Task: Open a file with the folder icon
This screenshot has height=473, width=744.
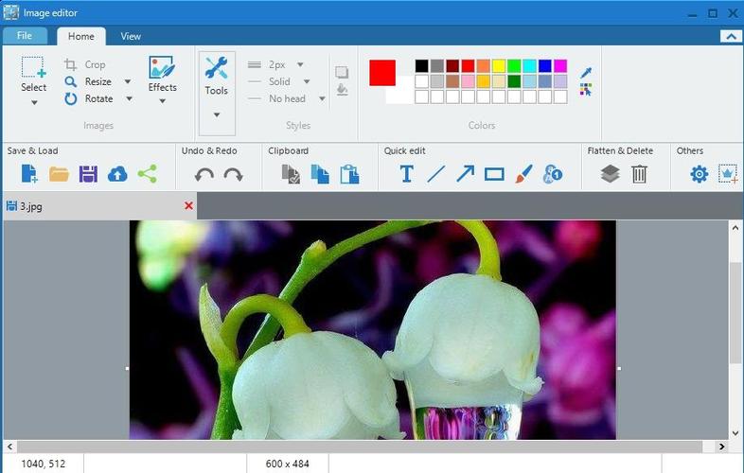Action: [x=59, y=174]
